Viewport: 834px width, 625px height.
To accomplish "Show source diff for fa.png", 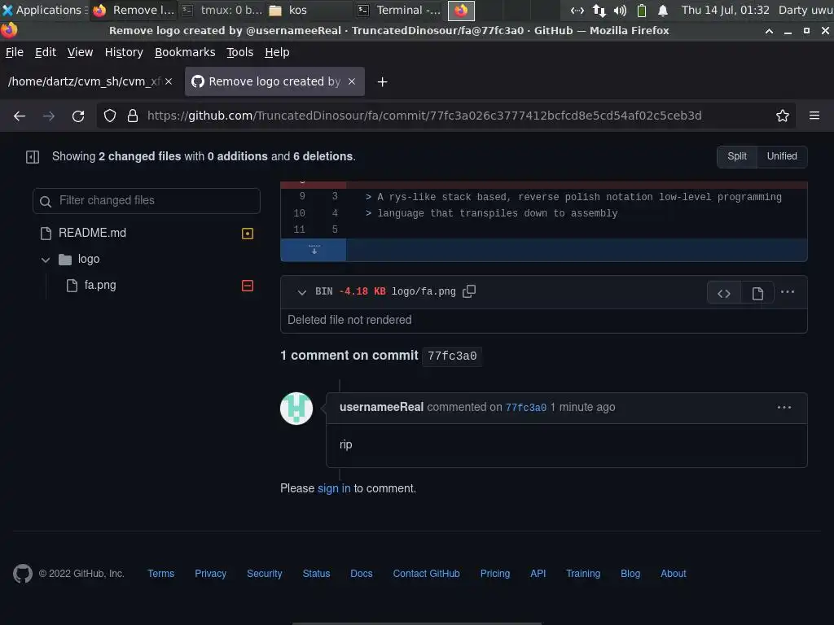I will pos(723,293).
